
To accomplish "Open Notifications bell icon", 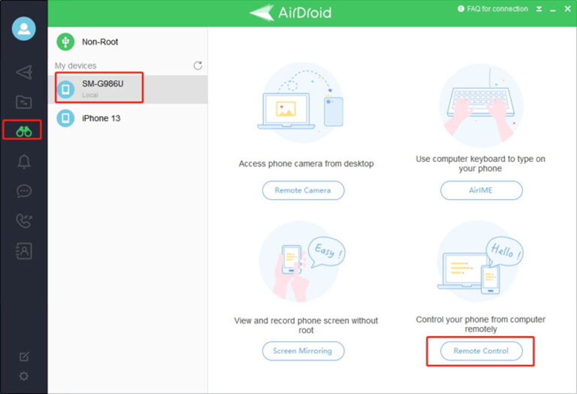I will pyautogui.click(x=24, y=162).
